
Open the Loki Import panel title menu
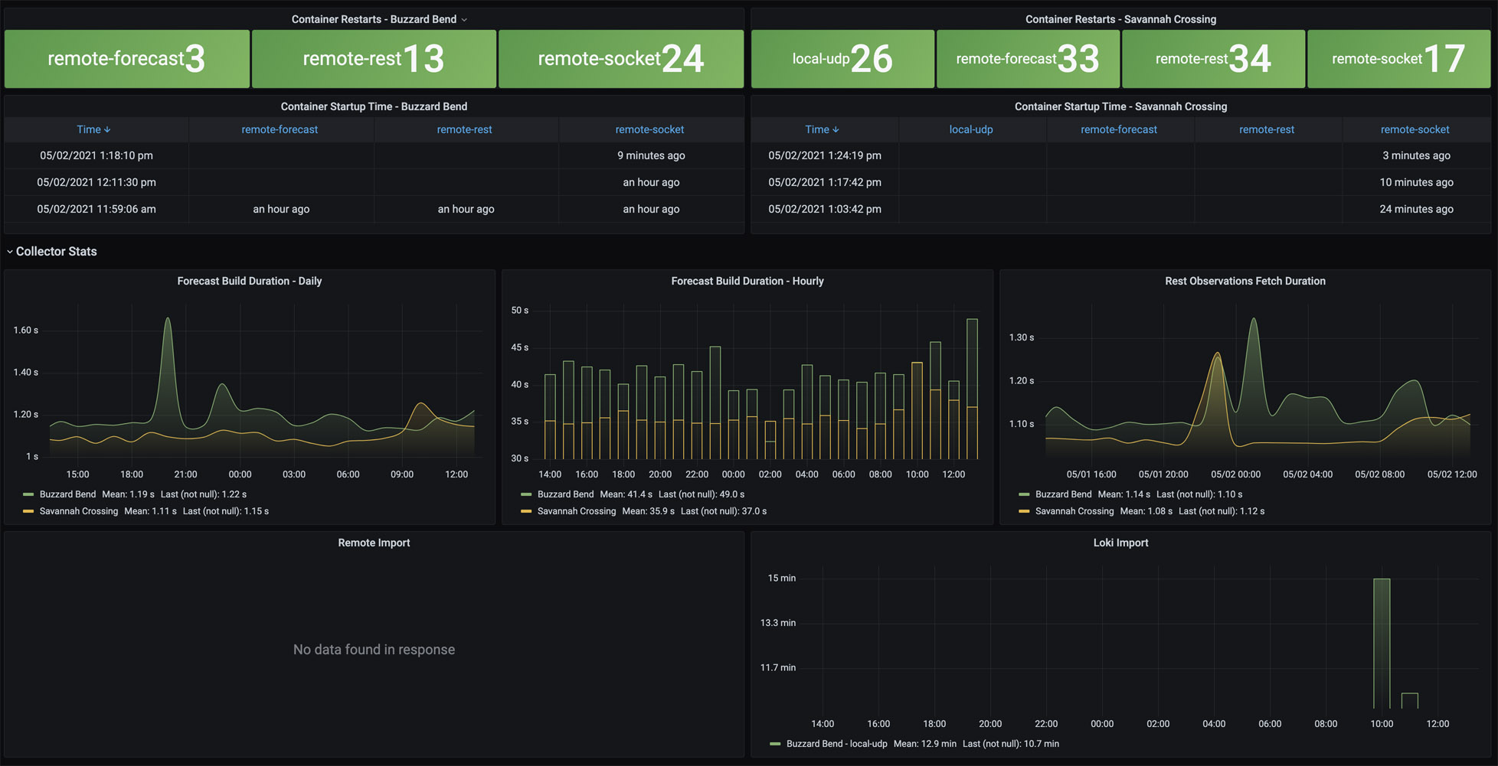pos(1120,543)
